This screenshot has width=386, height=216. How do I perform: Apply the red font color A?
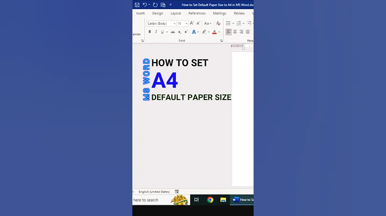click(214, 32)
